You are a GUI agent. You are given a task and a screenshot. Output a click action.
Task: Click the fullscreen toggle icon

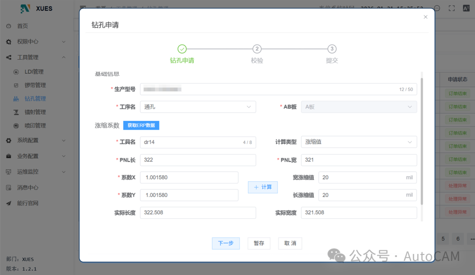[x=452, y=7]
